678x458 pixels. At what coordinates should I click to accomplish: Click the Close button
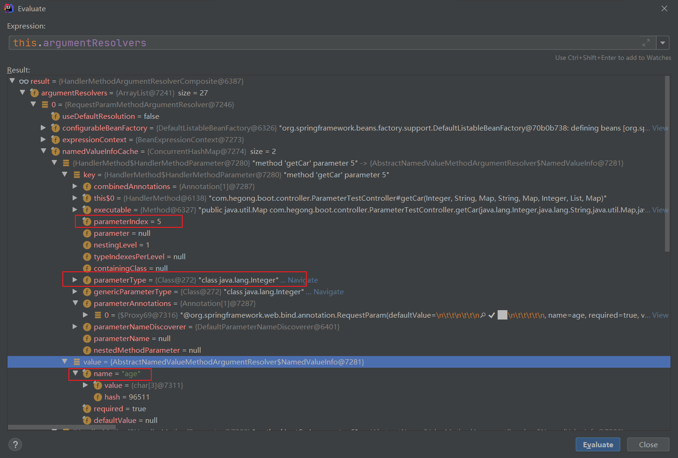click(648, 444)
